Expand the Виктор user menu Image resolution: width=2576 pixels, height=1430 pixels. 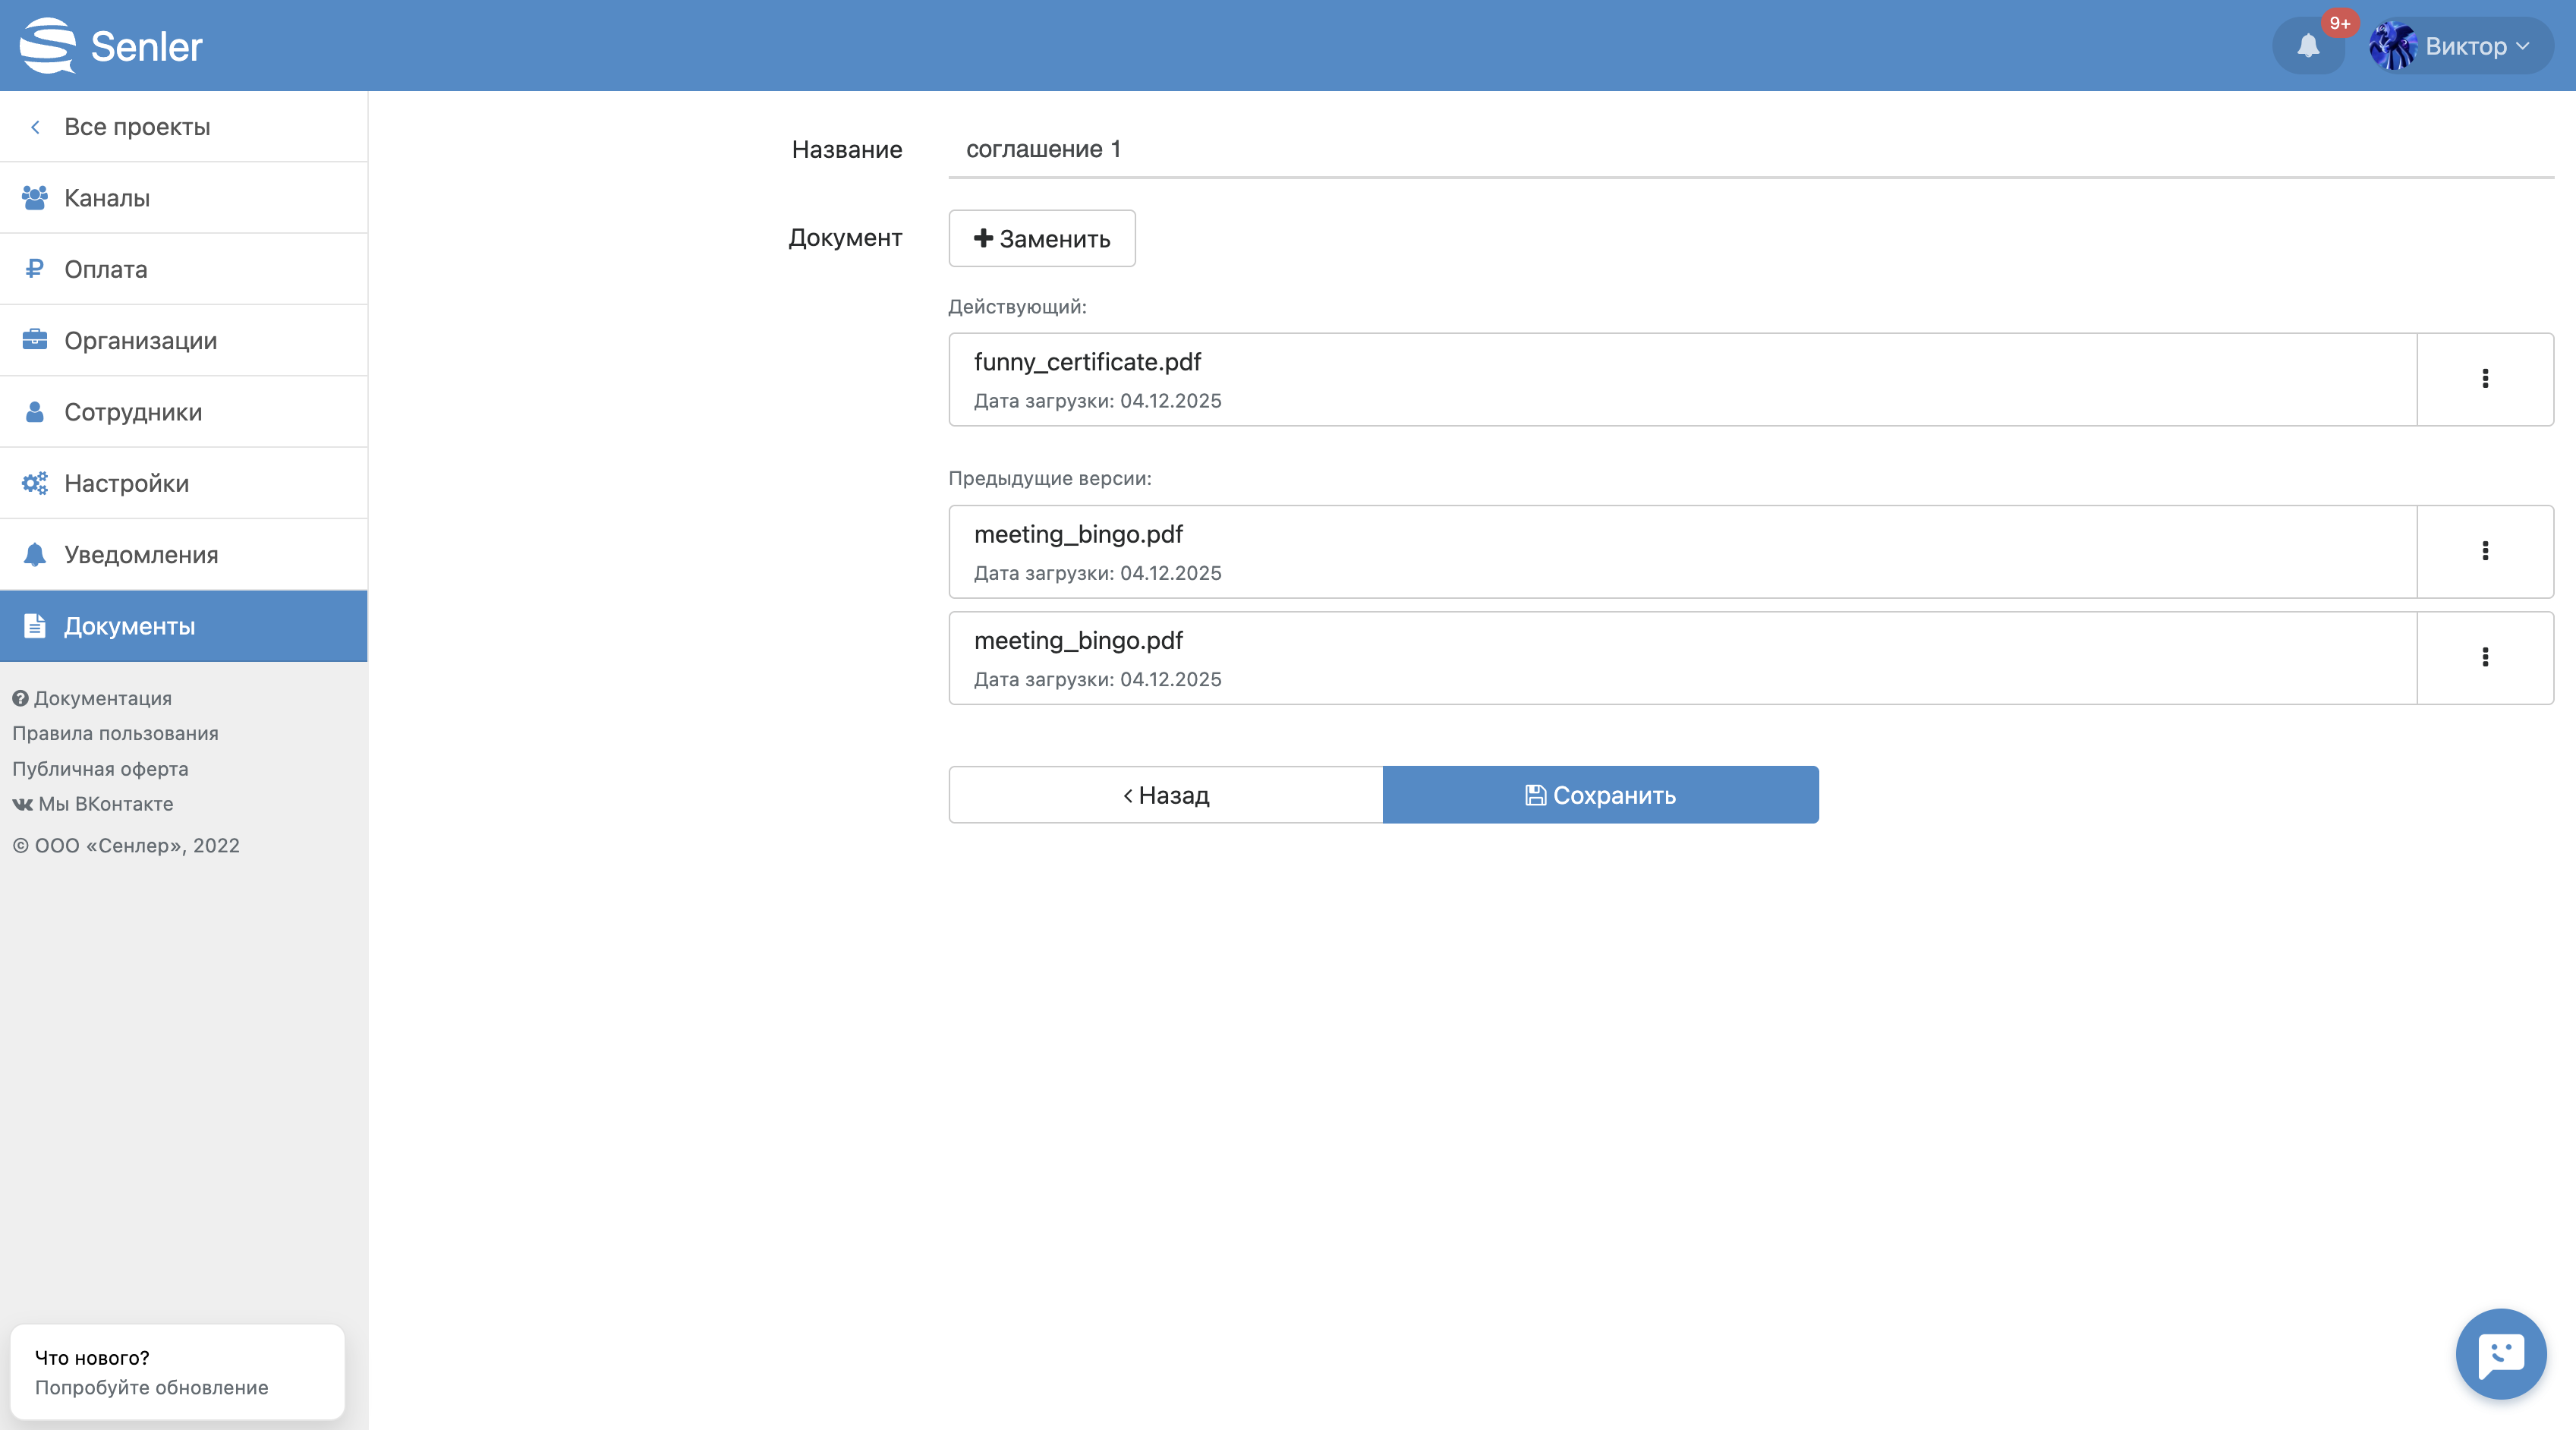point(2461,46)
